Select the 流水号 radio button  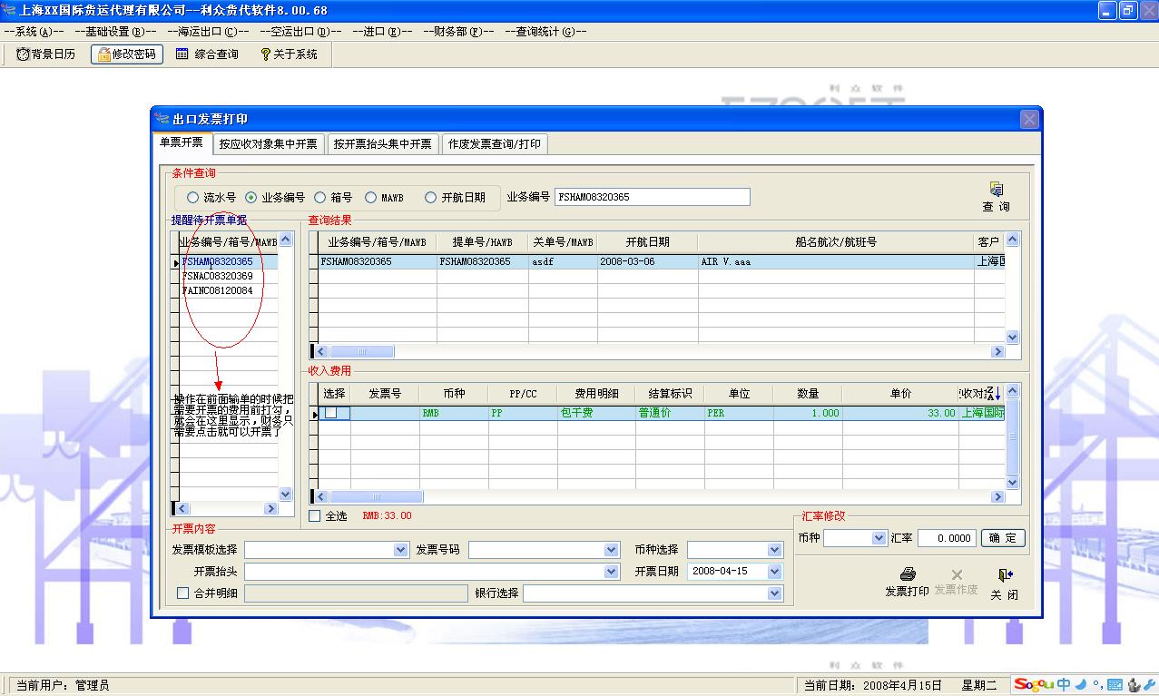click(192, 197)
